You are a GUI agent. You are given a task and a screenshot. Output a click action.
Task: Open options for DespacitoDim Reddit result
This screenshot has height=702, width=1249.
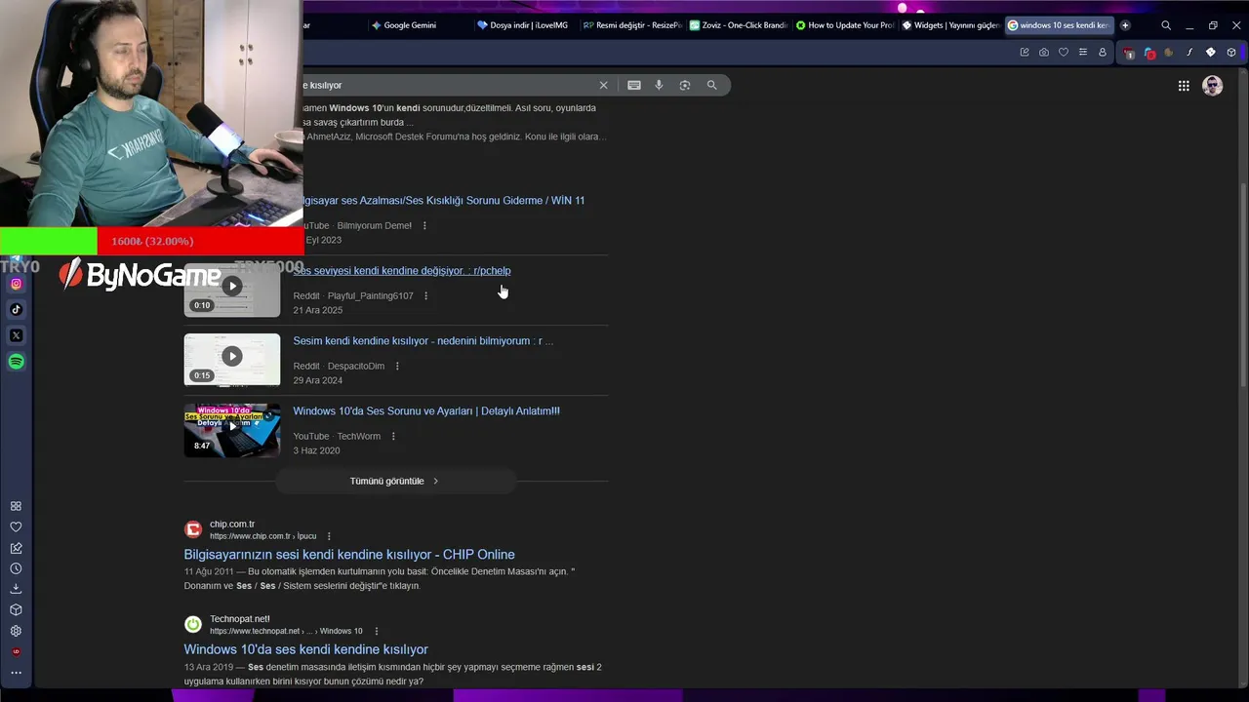[397, 366]
